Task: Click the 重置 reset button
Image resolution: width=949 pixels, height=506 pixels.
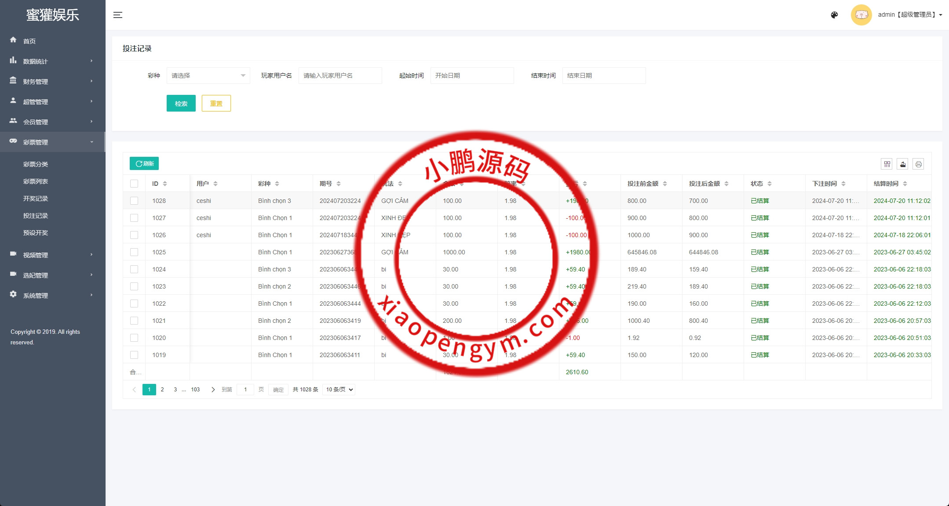Action: 216,103
